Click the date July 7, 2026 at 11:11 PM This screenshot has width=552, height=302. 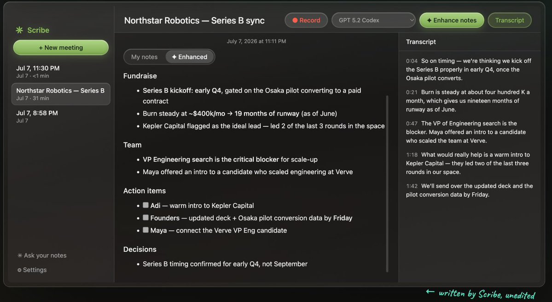tap(256, 41)
